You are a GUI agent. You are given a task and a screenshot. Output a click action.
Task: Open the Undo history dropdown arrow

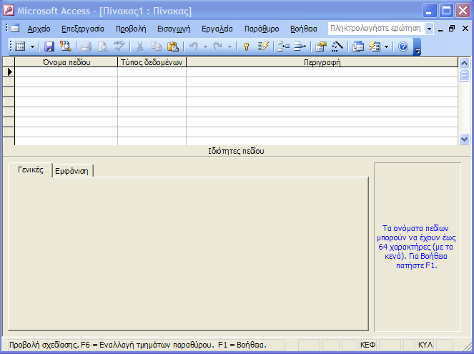[205, 47]
